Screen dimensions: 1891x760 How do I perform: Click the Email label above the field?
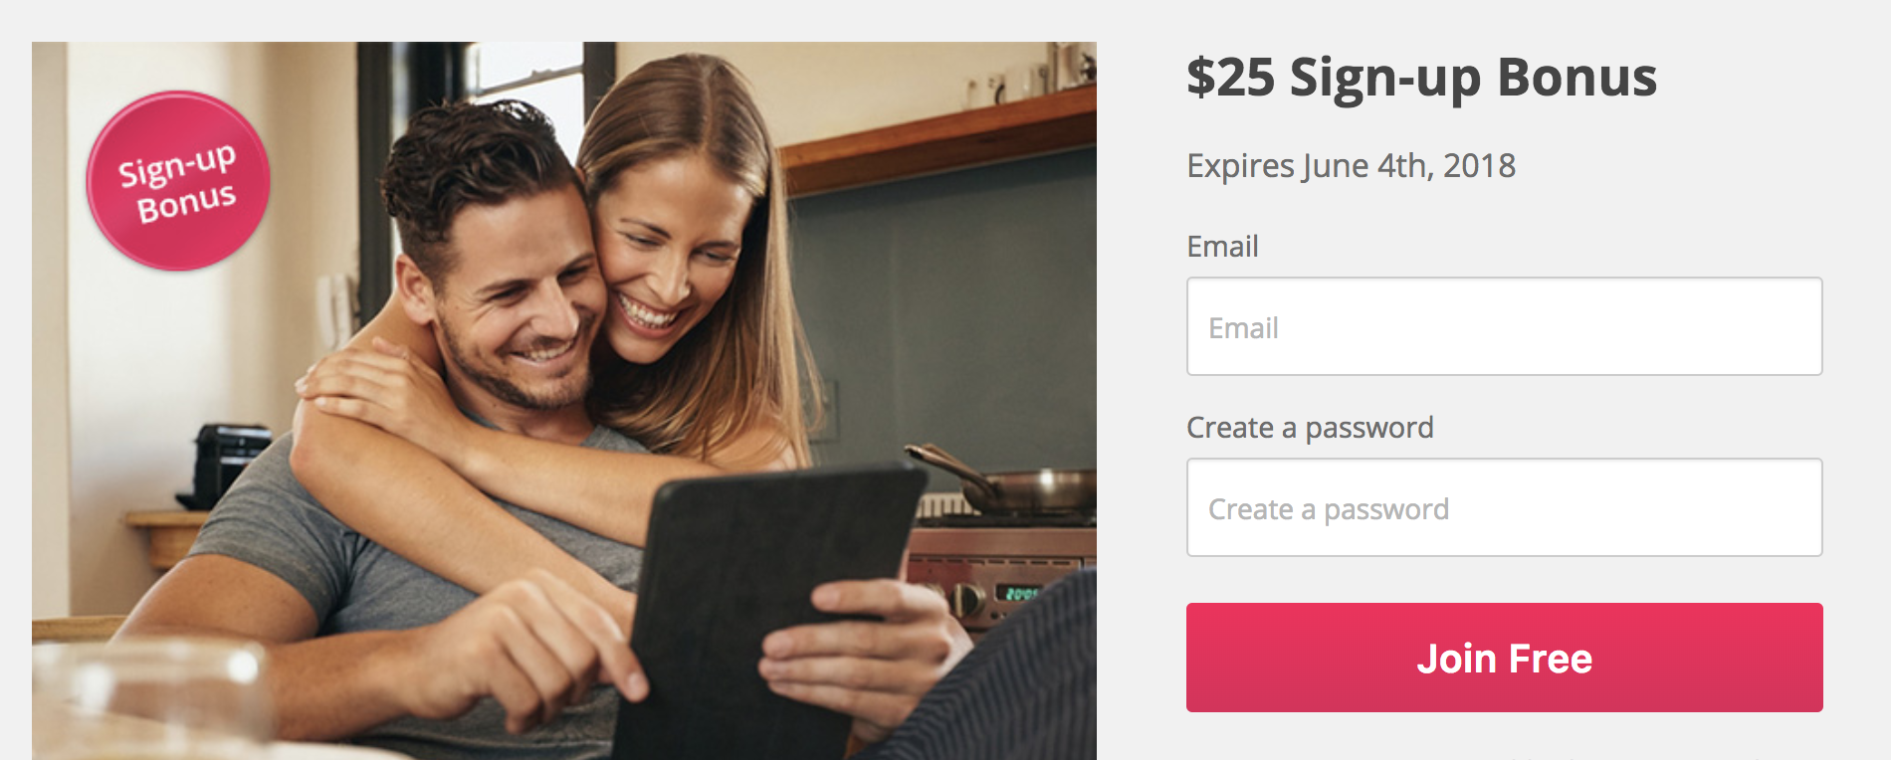[1222, 246]
